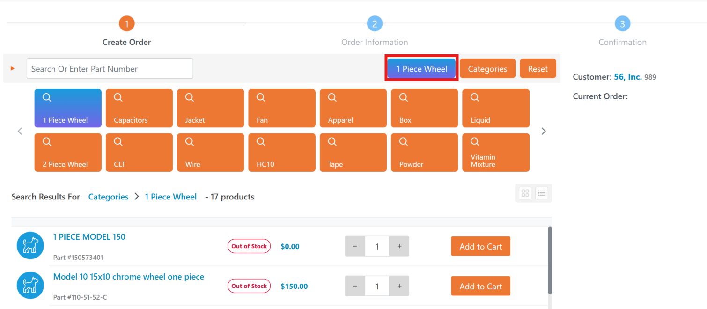Show previous categories with left chevron
This screenshot has width=707, height=309.
(x=20, y=131)
